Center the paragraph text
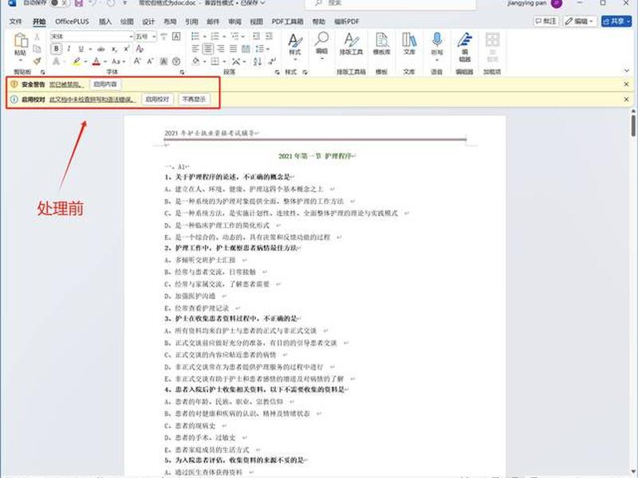Viewport: 638px width, 478px height. point(208,49)
